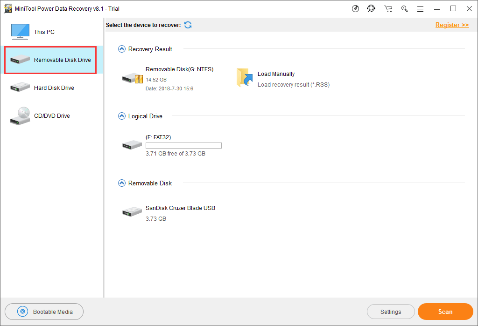This screenshot has height=326, width=478.
Task: Refresh the device list with refresh icon
Action: click(188, 25)
